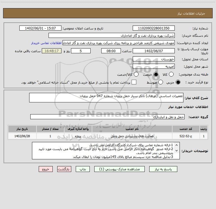
Task: Click the تاریخ نیاز column header
Action: pos(22,129)
